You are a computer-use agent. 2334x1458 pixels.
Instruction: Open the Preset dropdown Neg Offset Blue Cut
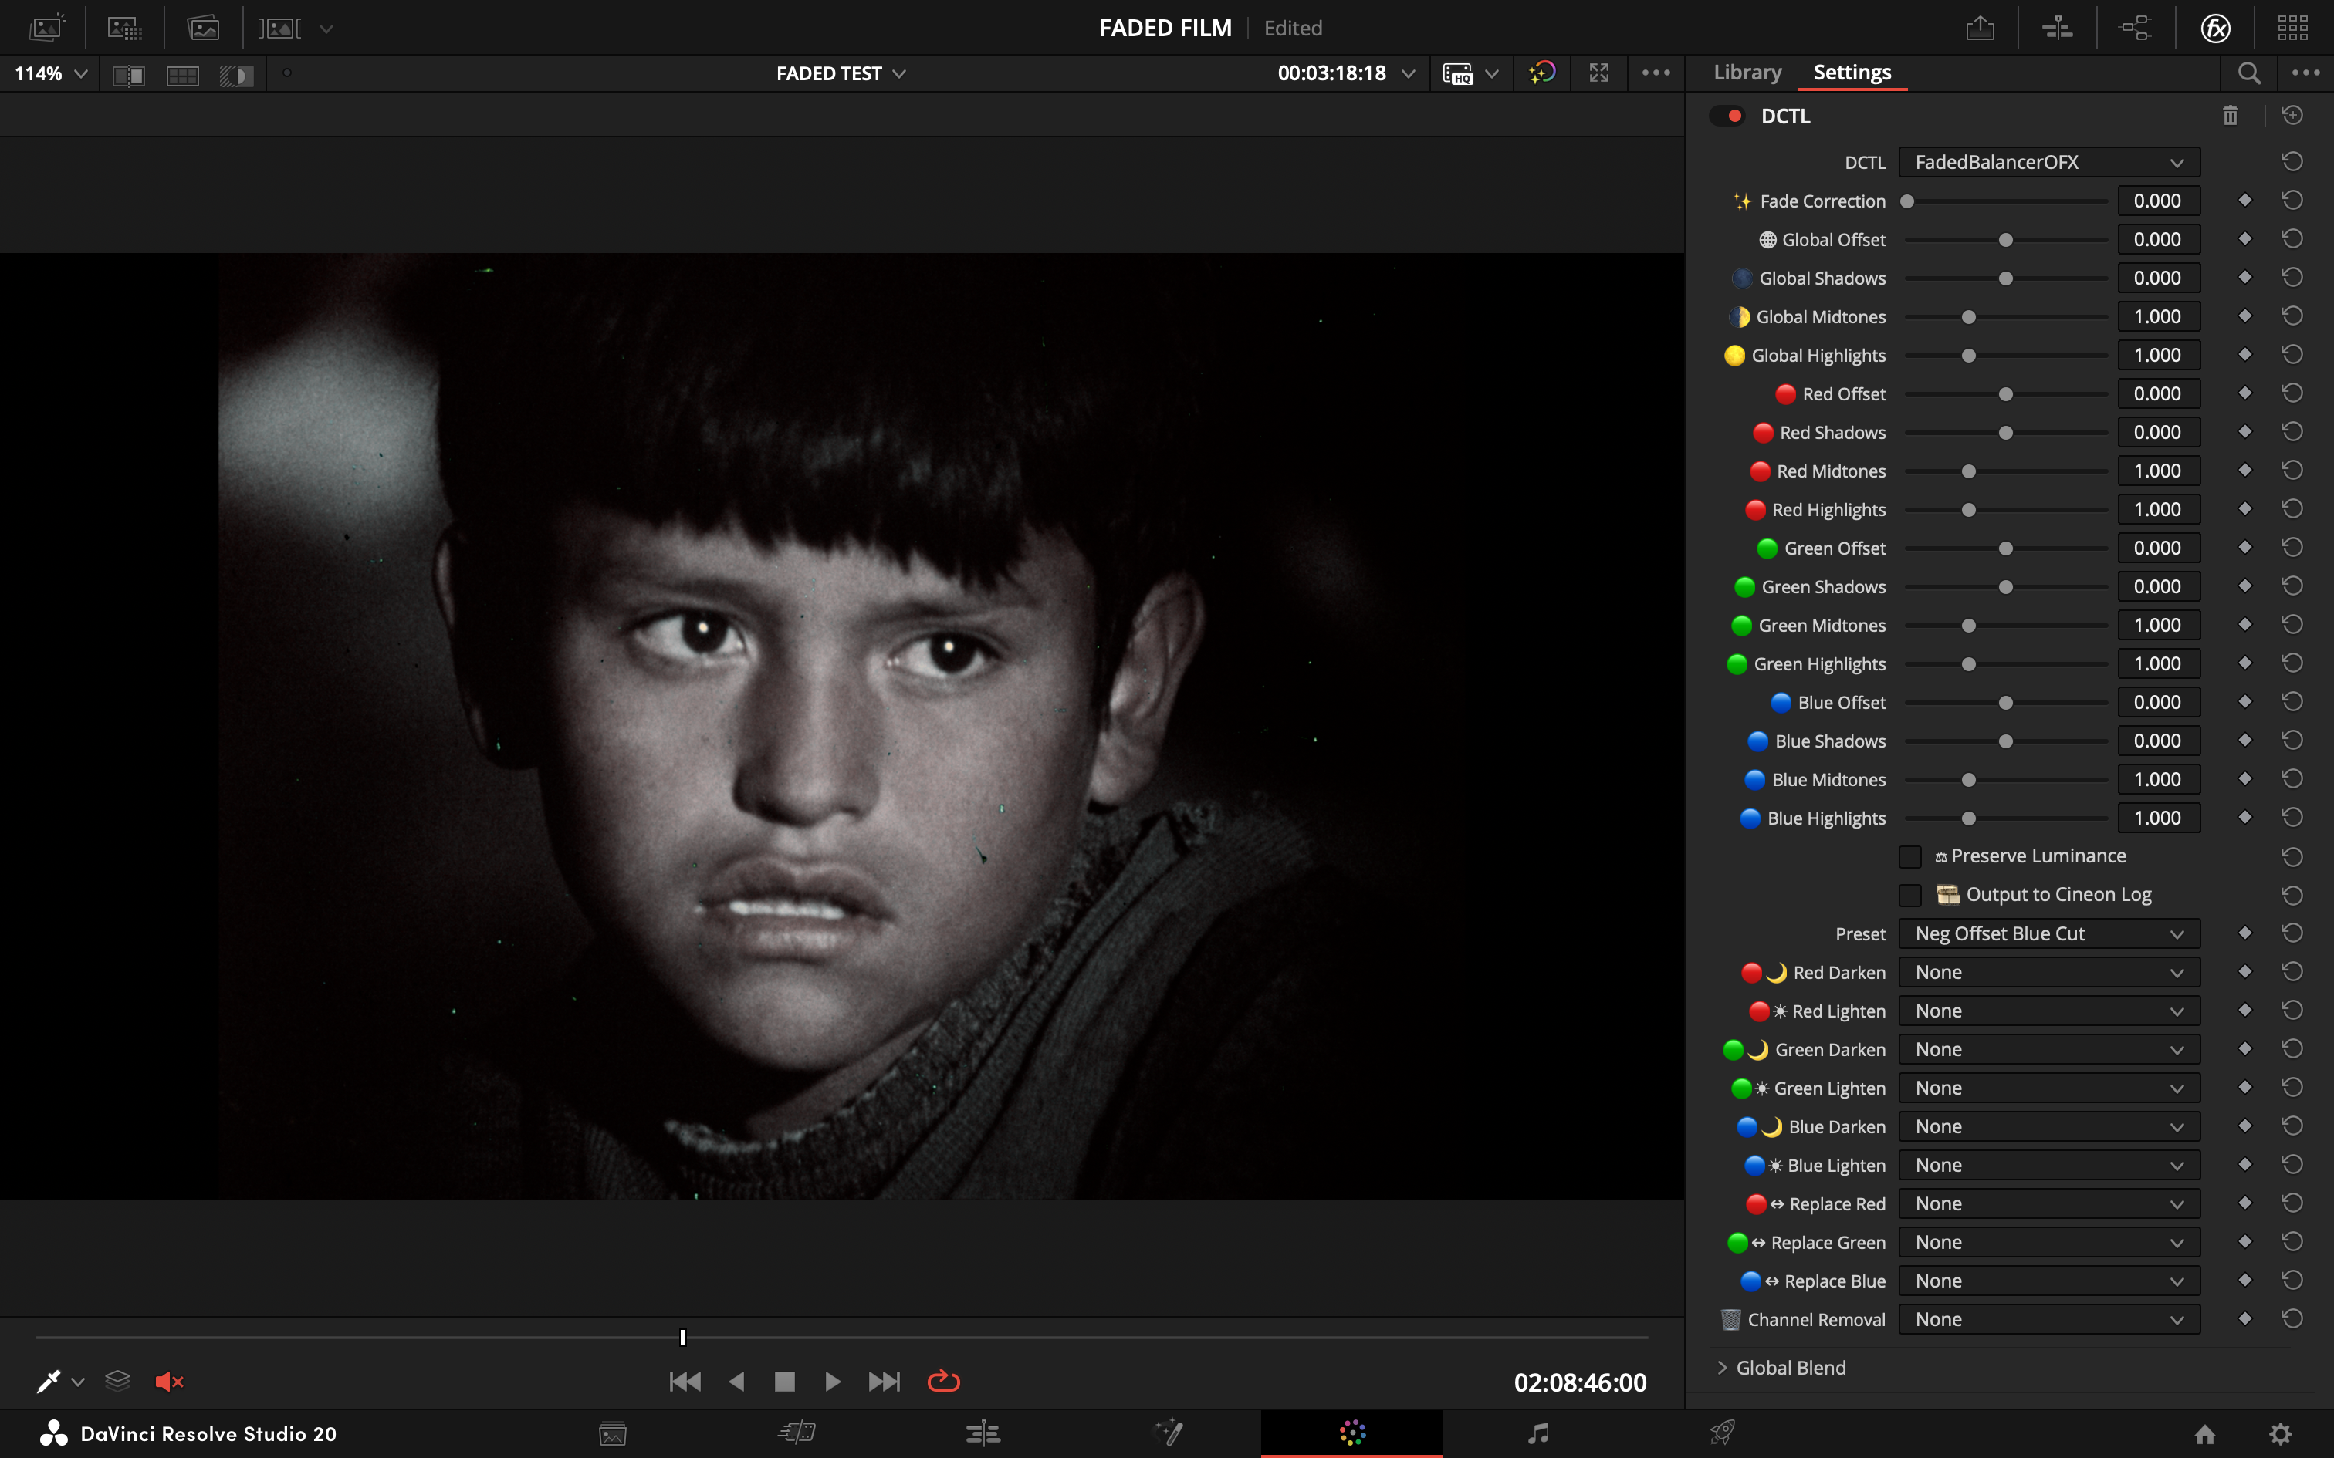pos(2048,933)
